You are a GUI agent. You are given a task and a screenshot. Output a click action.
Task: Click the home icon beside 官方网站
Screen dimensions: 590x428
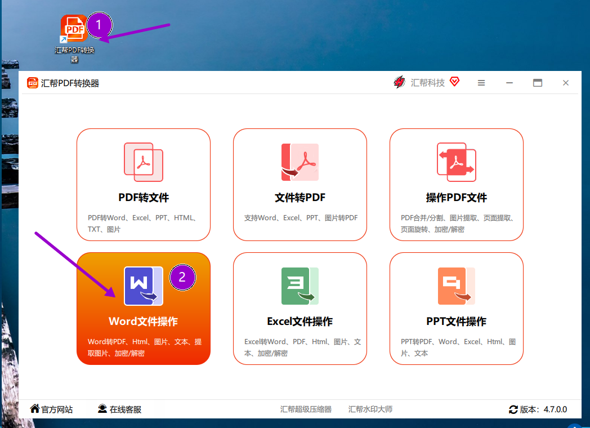(34, 408)
